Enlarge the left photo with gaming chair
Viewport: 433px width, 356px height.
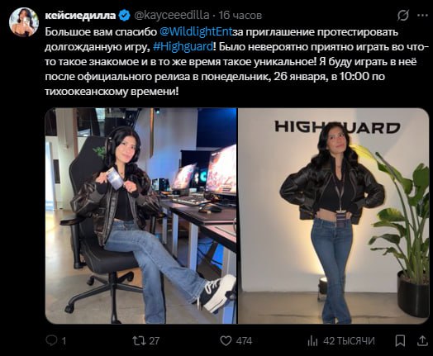[140, 216]
